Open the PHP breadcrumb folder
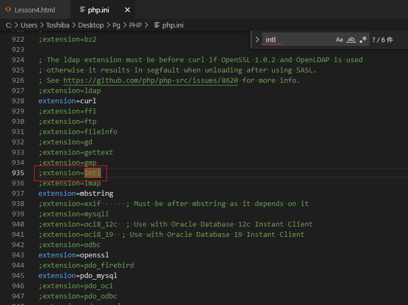 click(135, 25)
